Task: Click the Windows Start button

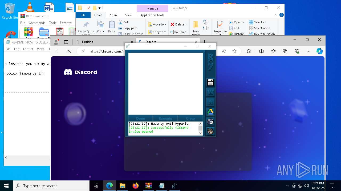Action: 6,186
